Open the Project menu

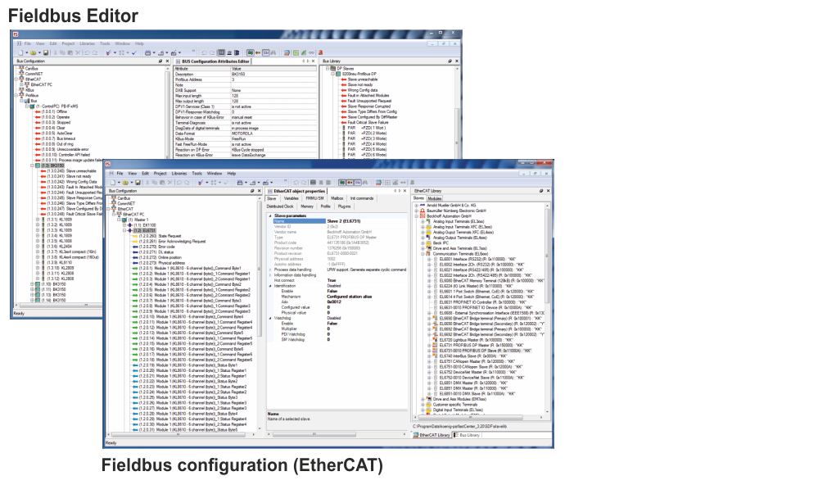(x=159, y=174)
